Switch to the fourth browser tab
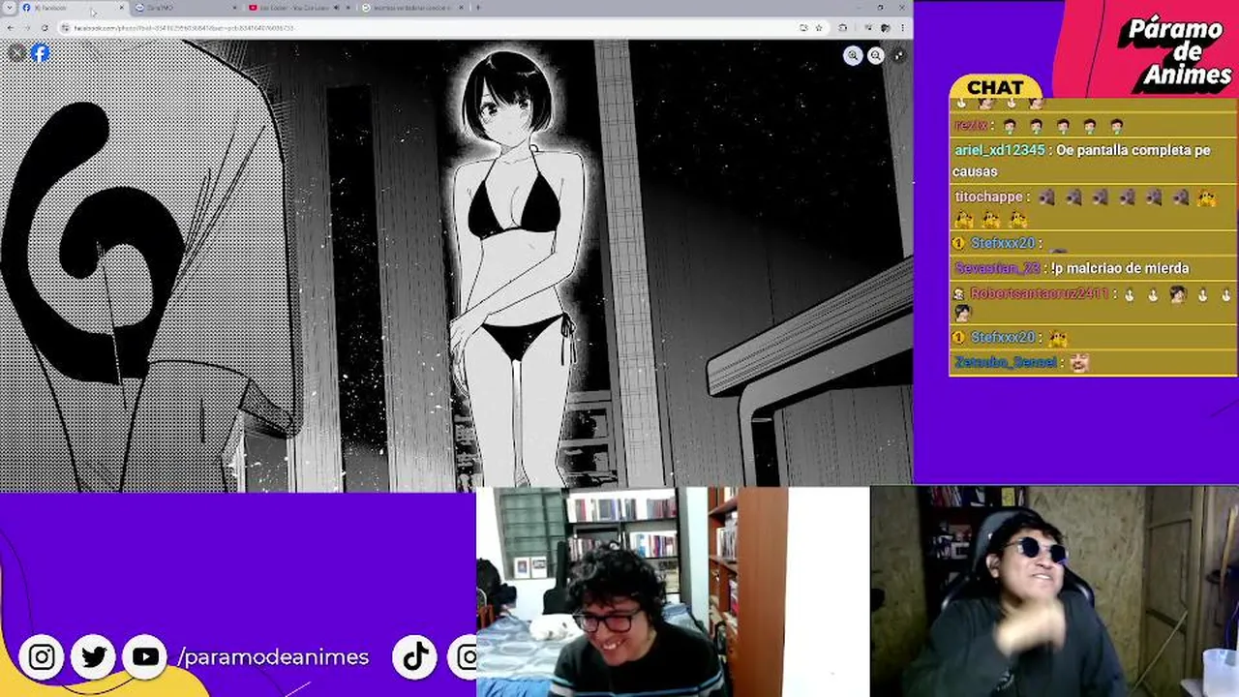This screenshot has width=1239, height=697. pyautogui.click(x=411, y=8)
